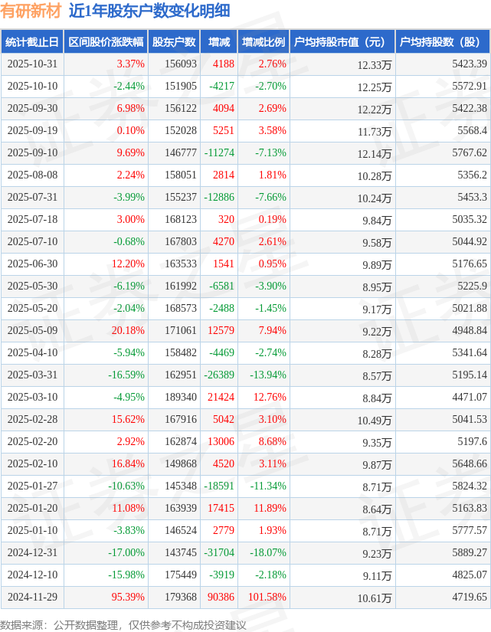
Task: Select the 股东户数 column header
Action: (174, 42)
